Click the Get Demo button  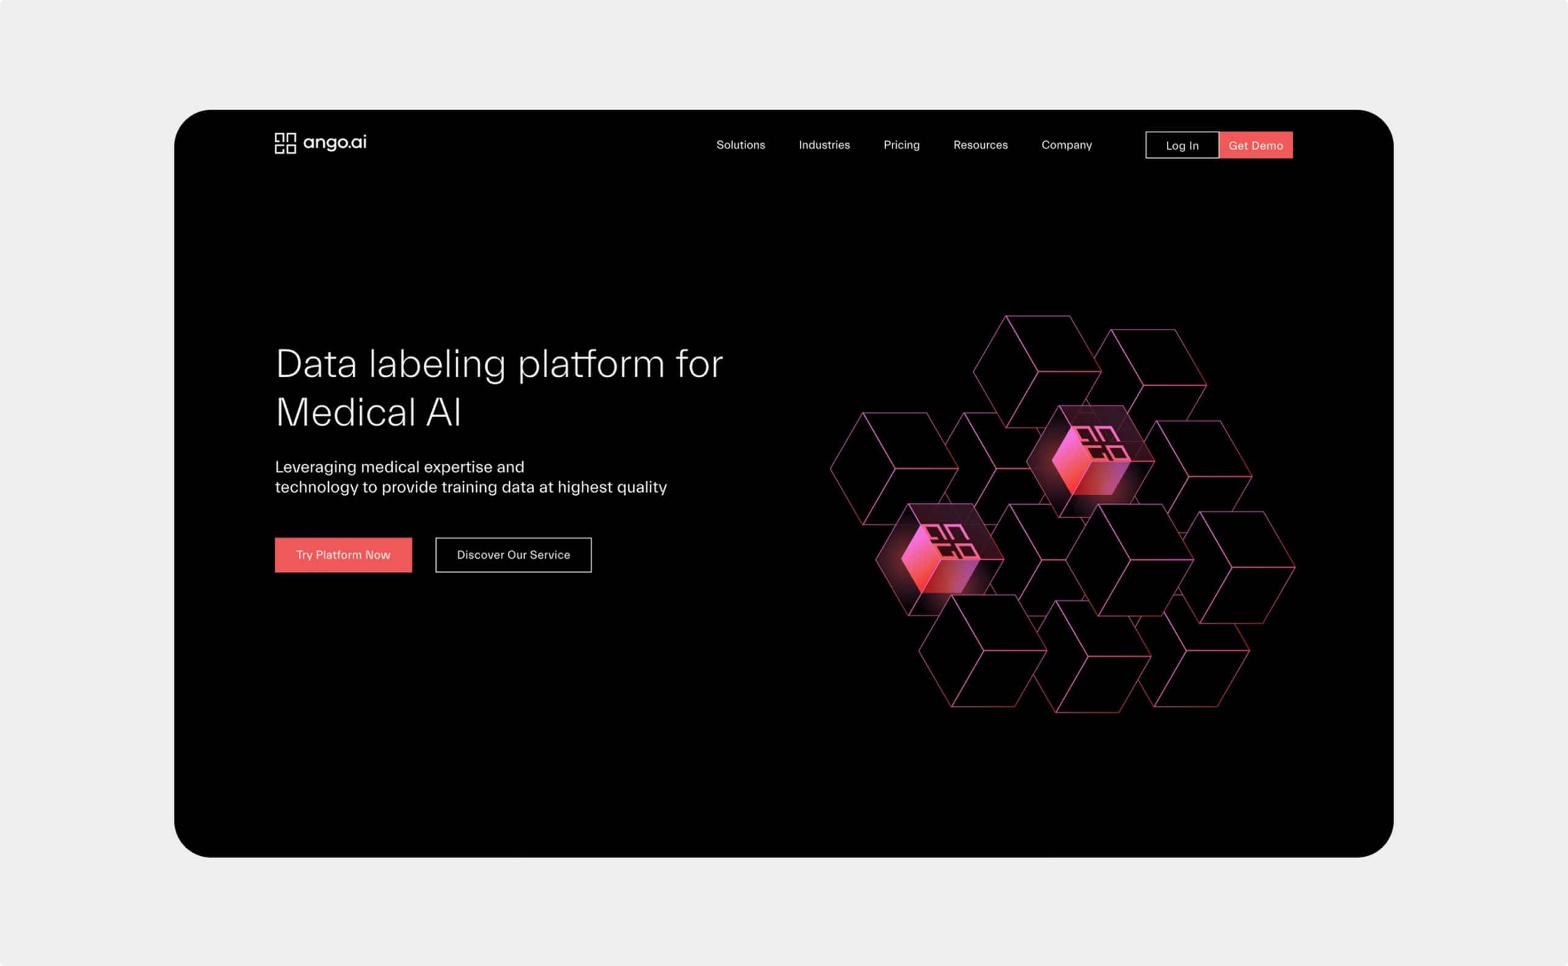tap(1256, 145)
